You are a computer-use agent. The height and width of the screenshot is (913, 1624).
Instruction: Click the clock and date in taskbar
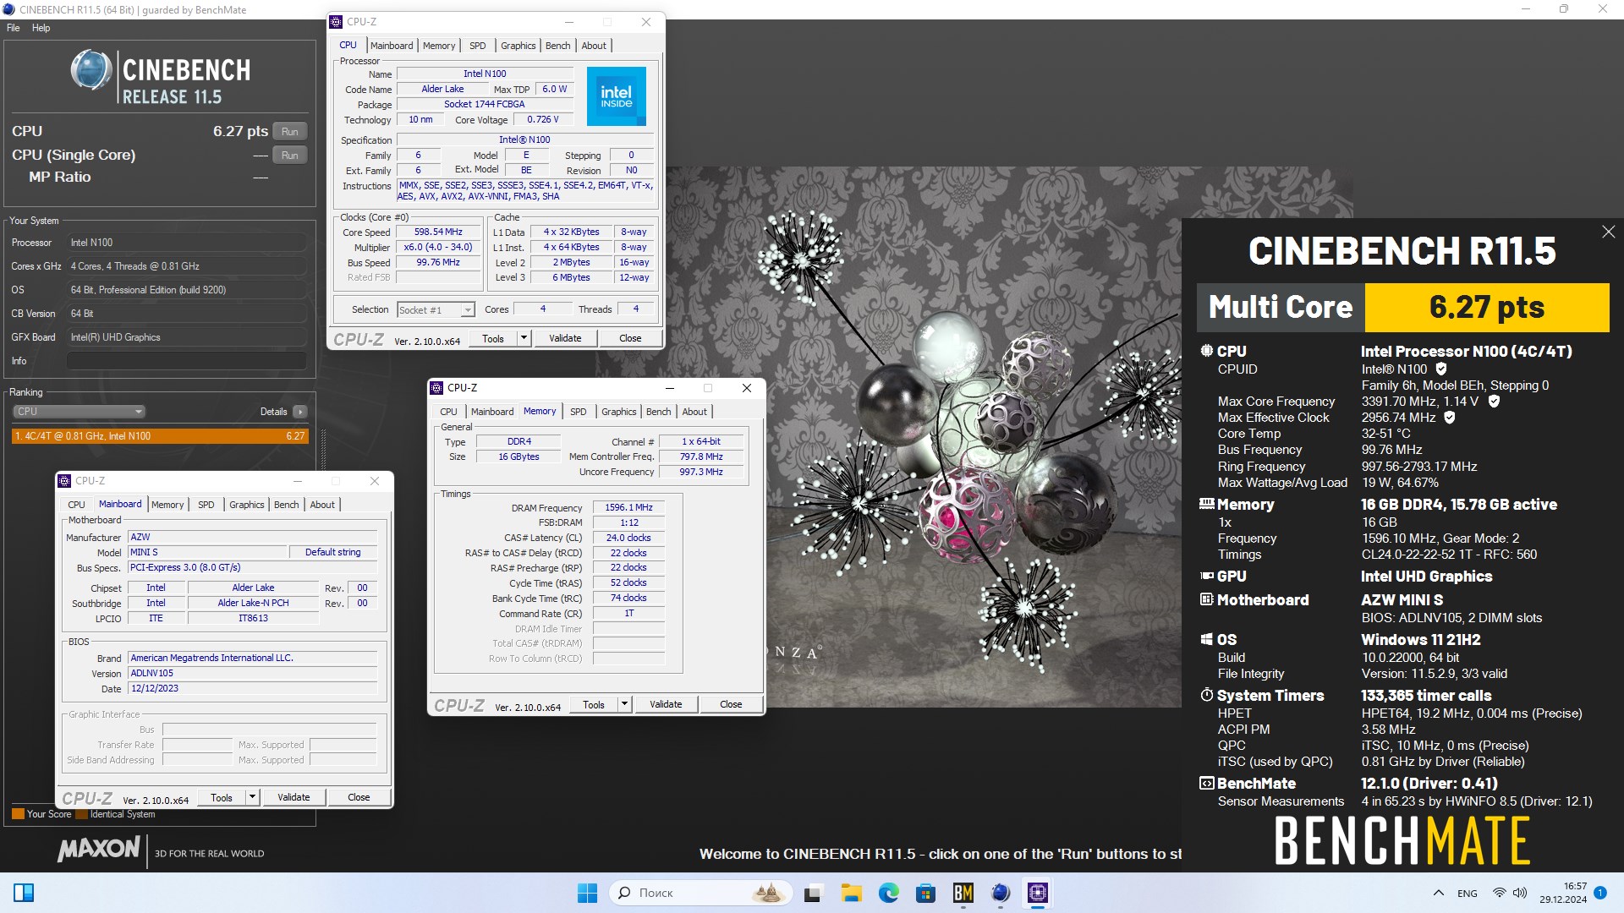(x=1562, y=893)
